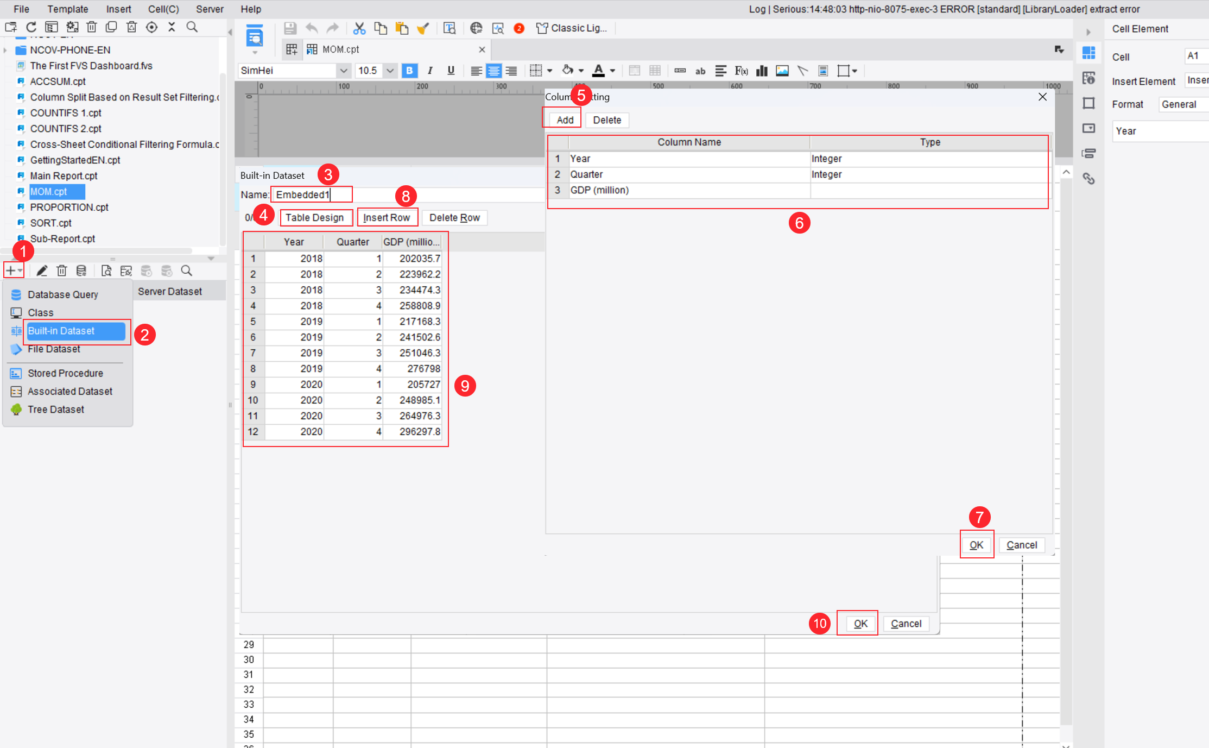Open the cell border style dropdown

549,71
